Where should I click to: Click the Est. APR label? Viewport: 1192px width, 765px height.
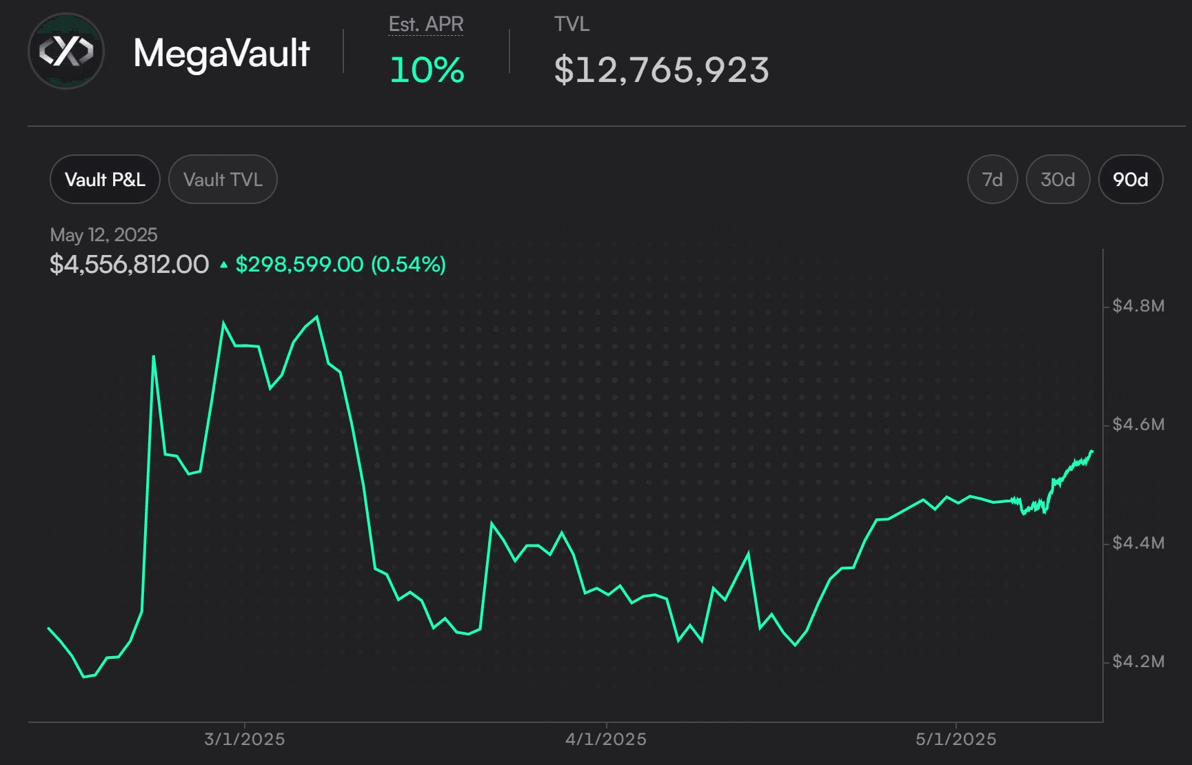426,24
